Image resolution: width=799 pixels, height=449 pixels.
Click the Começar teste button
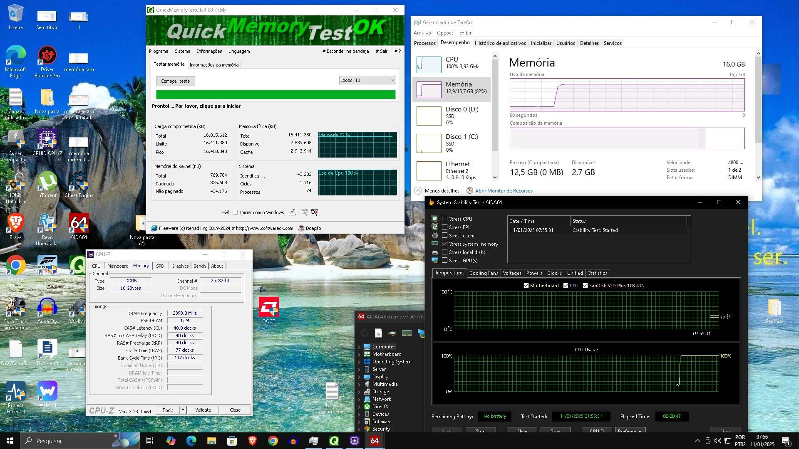click(175, 81)
